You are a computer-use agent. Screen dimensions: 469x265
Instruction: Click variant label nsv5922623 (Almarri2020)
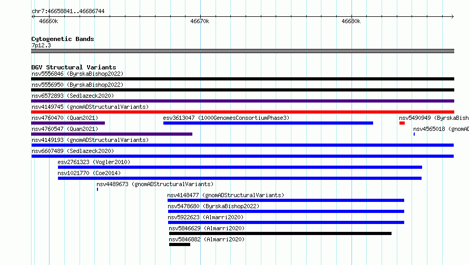(206, 217)
